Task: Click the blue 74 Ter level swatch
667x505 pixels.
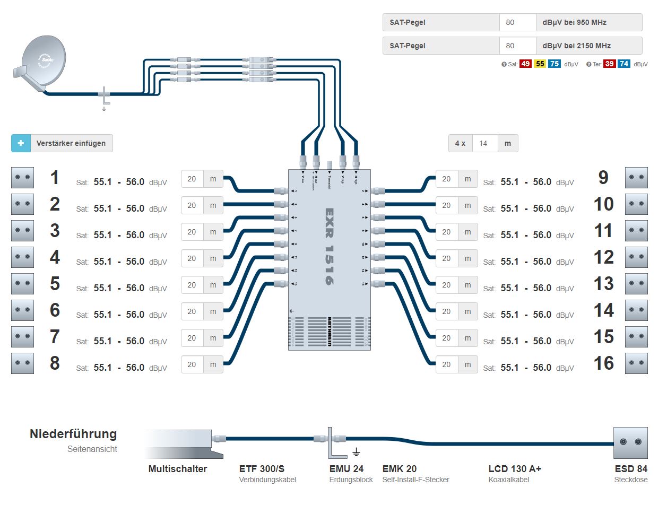Action: click(x=623, y=64)
